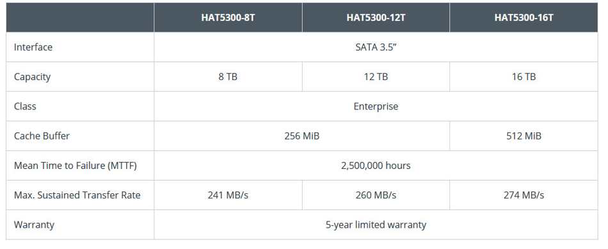Click the Enterprise class value
The image size is (608, 249).
click(376, 106)
